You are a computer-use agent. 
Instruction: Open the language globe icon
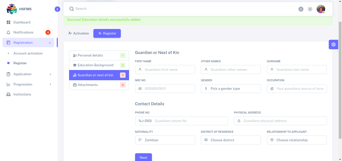[x=301, y=9]
